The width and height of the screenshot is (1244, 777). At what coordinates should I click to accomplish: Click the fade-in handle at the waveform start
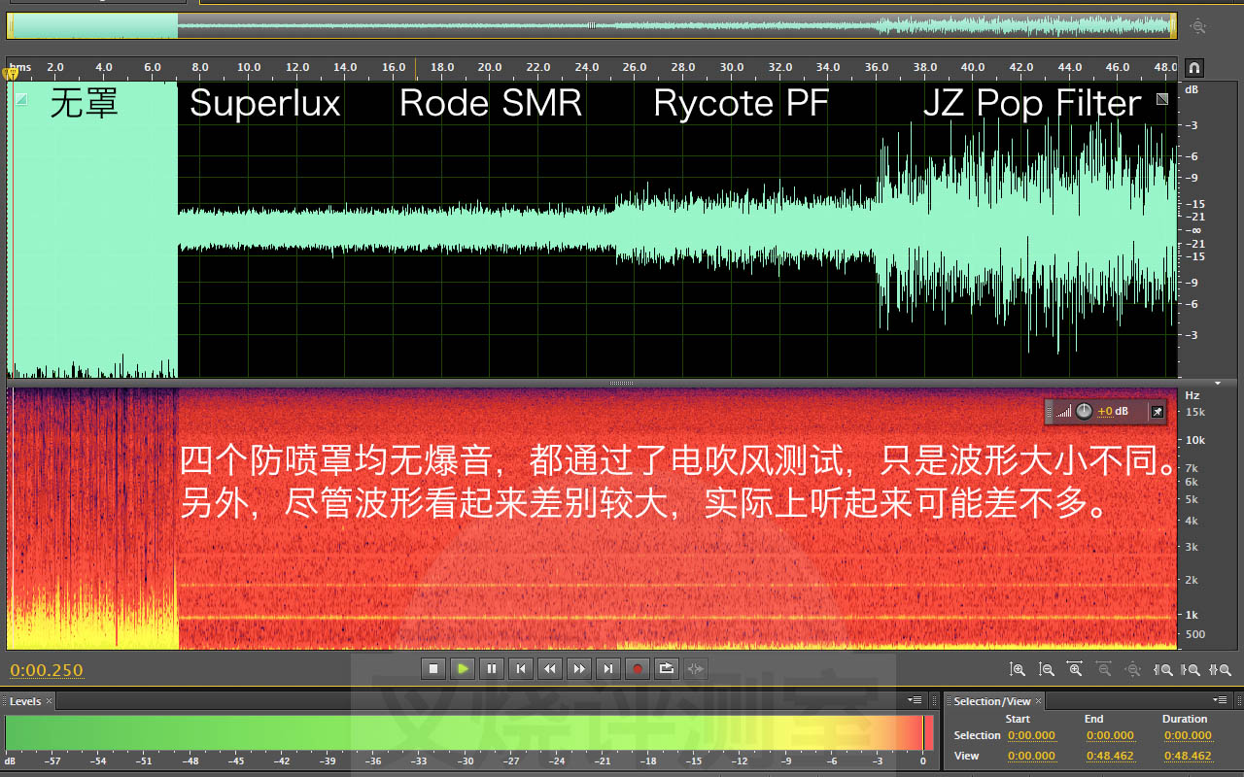click(x=21, y=99)
